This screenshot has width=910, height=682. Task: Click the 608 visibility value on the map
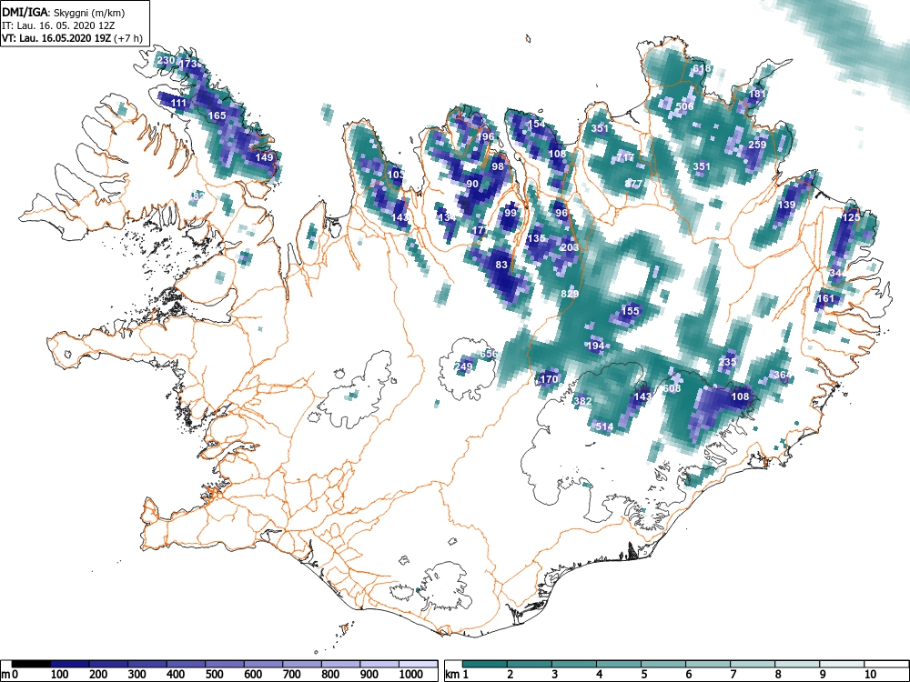point(672,388)
